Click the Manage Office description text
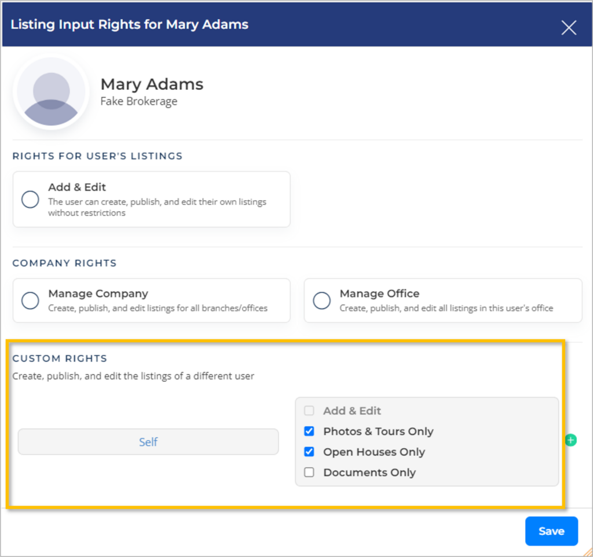Screen dimensions: 593x557 [x=446, y=308]
